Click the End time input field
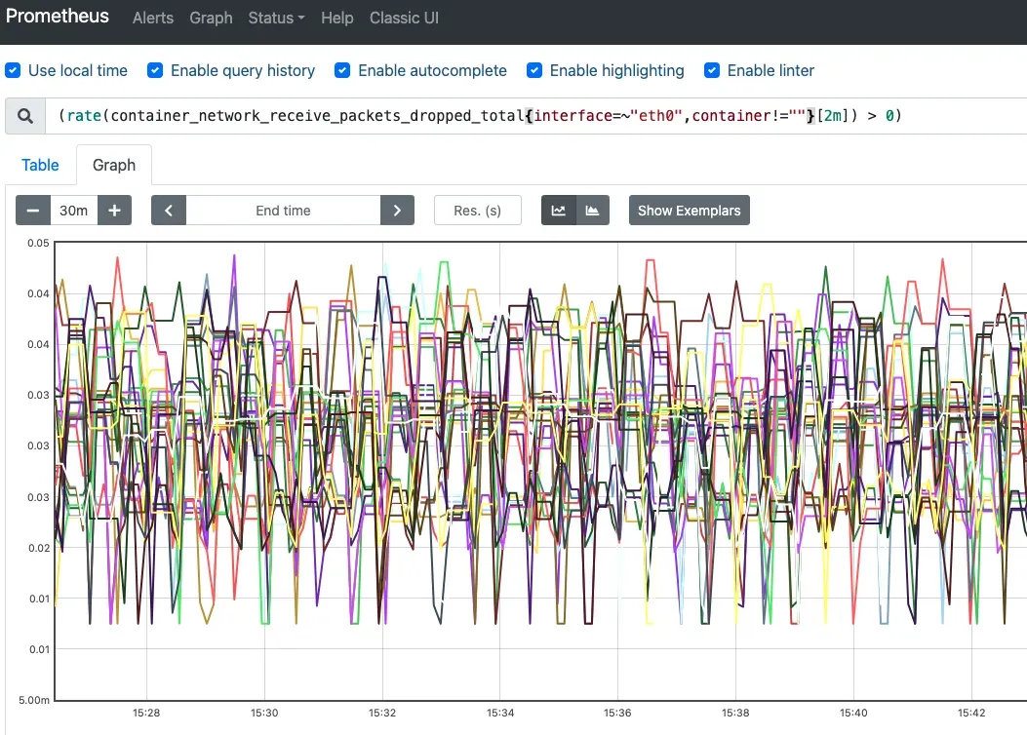Image resolution: width=1027 pixels, height=735 pixels. pos(283,211)
